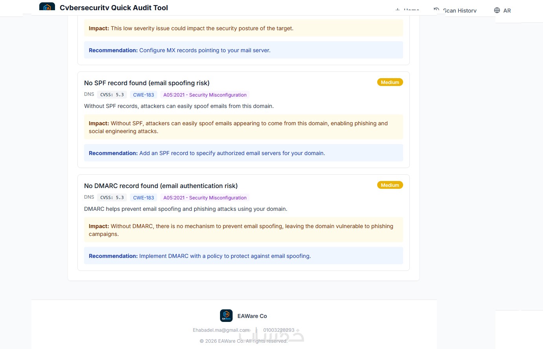This screenshot has height=349, width=543.
Task: Click the Cybersecurity Quick Audit Tool title
Action: tap(114, 7)
